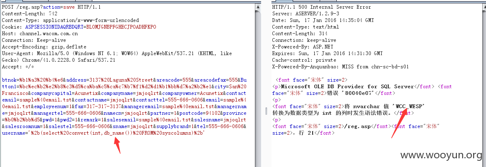Viewport: 486px width, 167px height.
Task: Select the Expires: Sun, 17 Jan 2016 header
Action: pyautogui.click(x=327, y=53)
